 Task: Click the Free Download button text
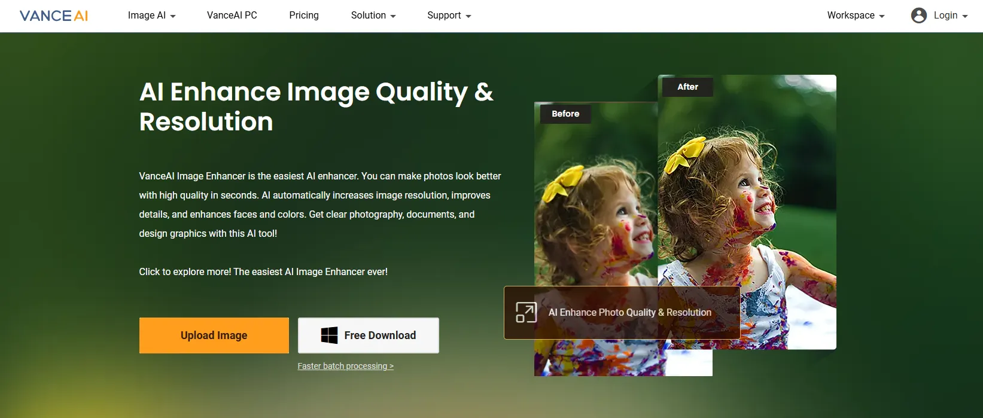(380, 335)
